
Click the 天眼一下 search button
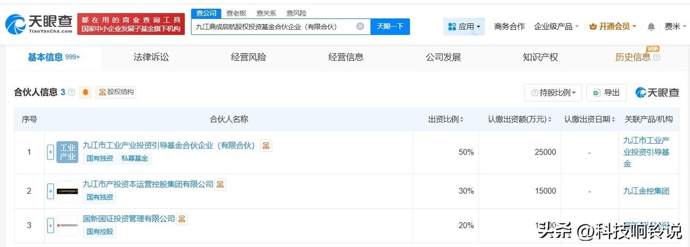[390, 26]
